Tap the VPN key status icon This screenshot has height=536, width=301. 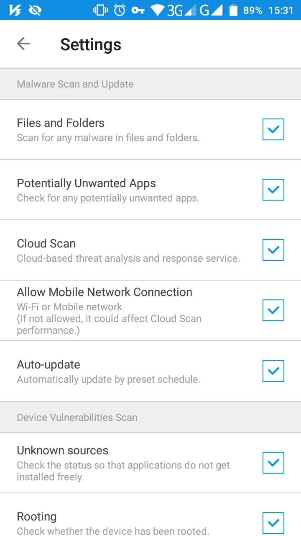click(x=138, y=10)
